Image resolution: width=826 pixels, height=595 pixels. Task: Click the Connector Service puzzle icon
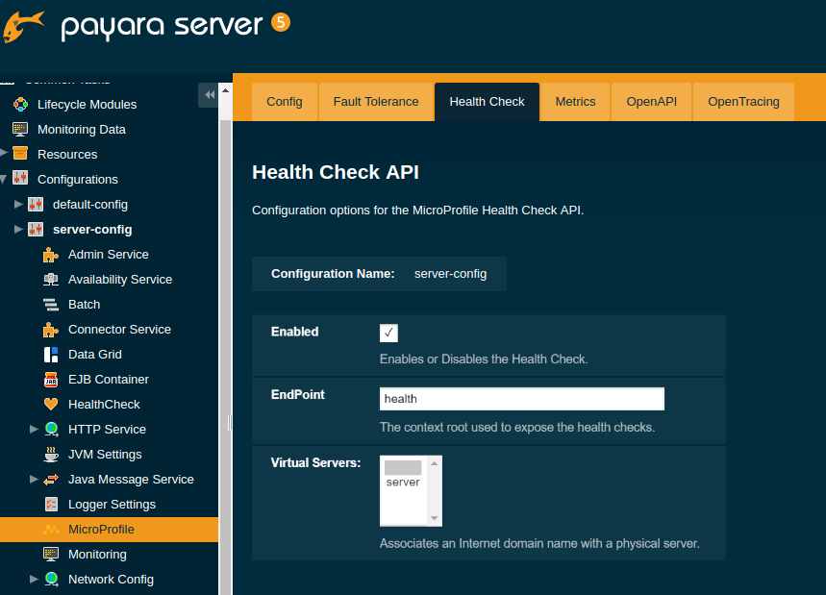[x=51, y=330]
